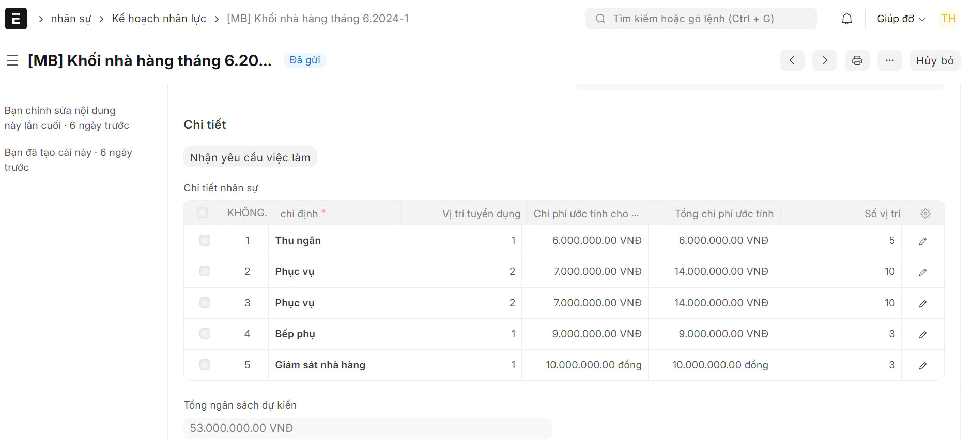
Task: Click the KHÔNG. column header
Action: [x=247, y=213]
